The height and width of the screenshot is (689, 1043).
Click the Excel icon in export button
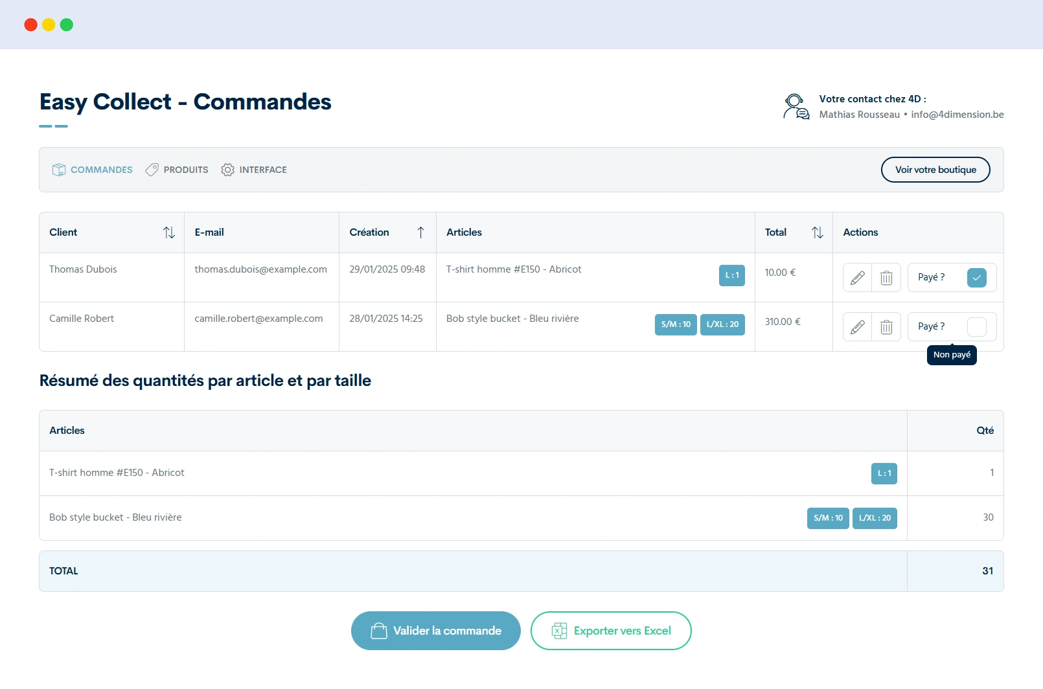[x=559, y=631]
